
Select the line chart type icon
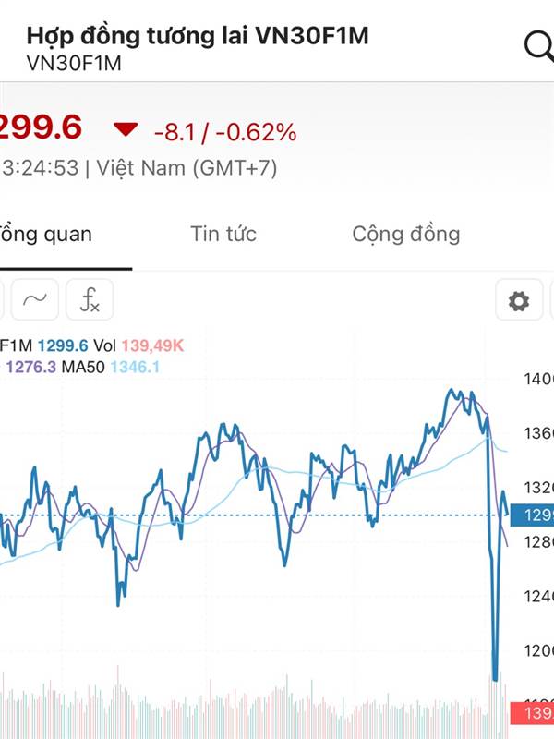(x=35, y=299)
